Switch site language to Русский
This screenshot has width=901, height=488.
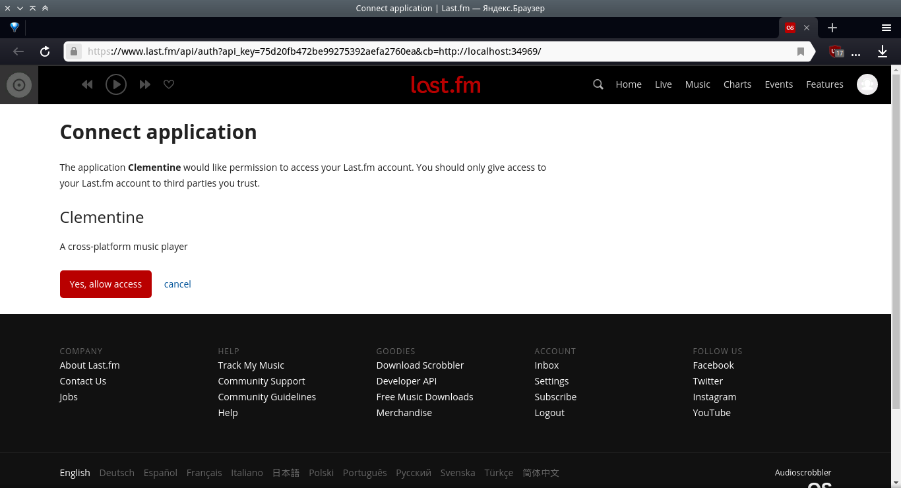tap(414, 473)
